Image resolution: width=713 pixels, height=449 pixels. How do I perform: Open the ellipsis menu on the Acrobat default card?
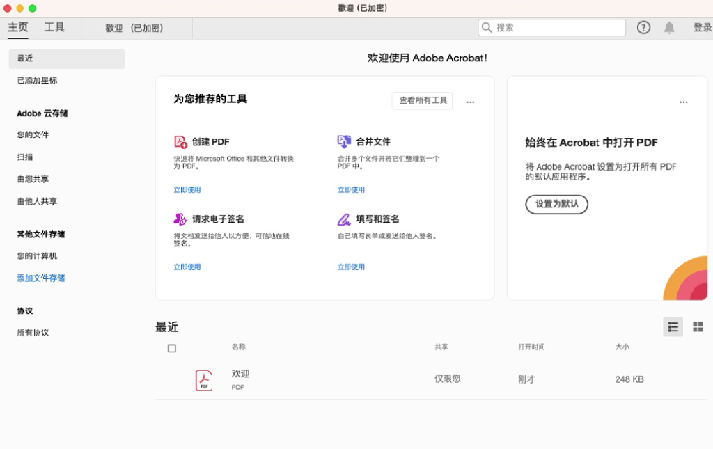tap(683, 102)
